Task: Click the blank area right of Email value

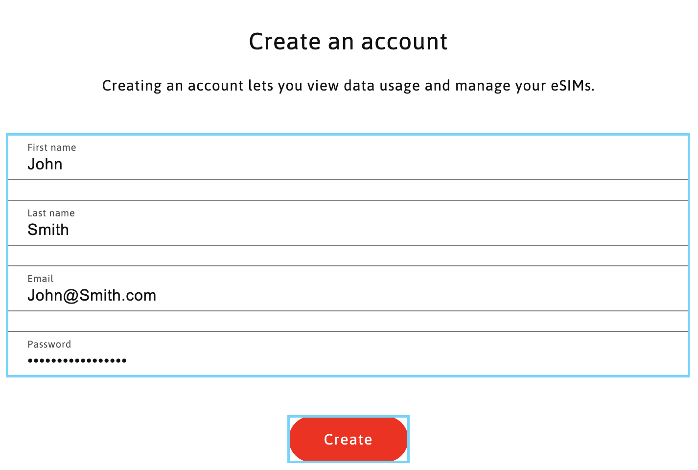Action: pos(421,296)
